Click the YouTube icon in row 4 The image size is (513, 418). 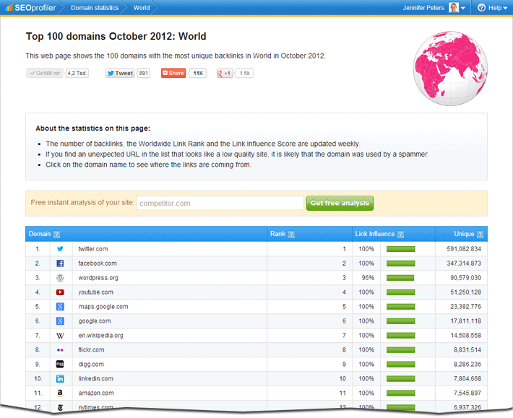click(x=60, y=292)
